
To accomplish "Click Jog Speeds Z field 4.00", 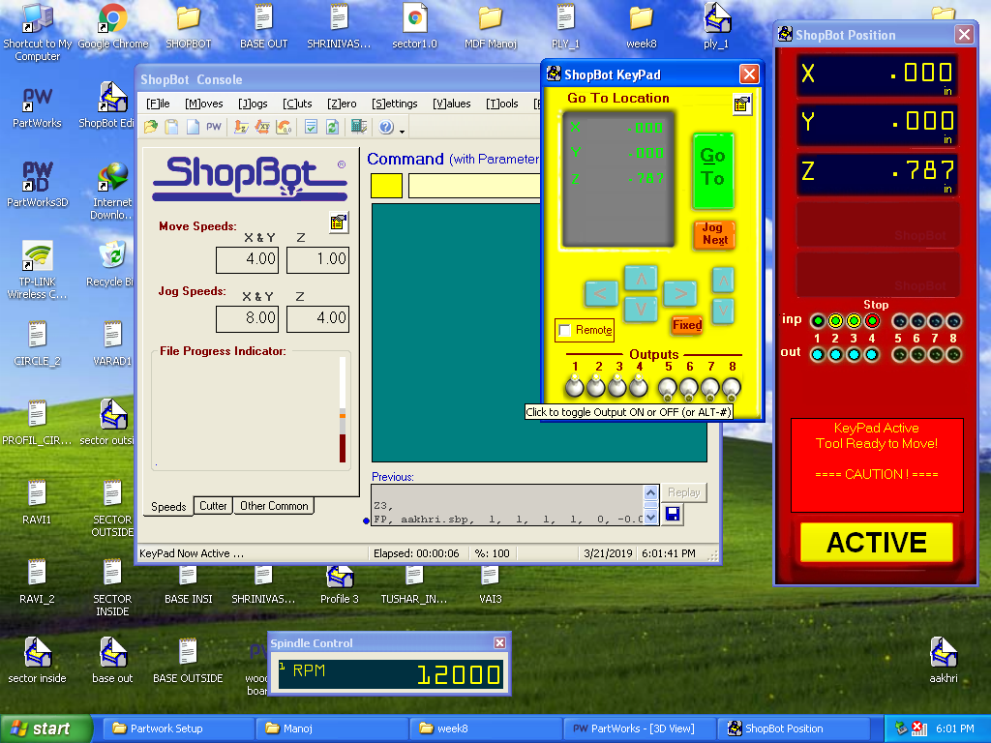I will coord(317,317).
